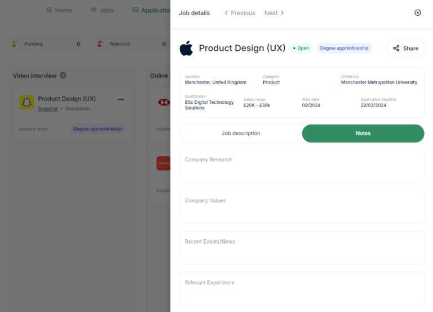Click the Company Research notes field
The image size is (433, 312).
point(302,166)
